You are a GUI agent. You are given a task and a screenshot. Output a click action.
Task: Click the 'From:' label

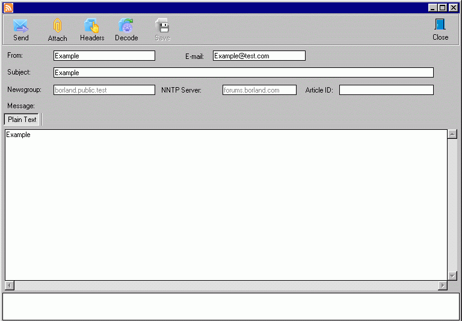pyautogui.click(x=15, y=55)
